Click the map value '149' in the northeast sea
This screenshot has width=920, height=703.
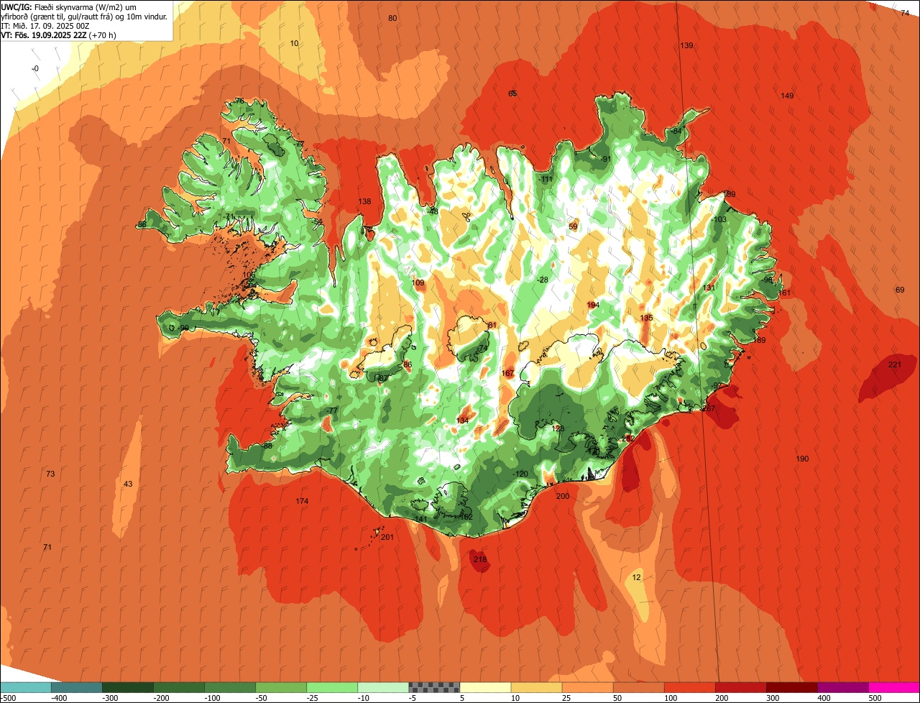(787, 96)
